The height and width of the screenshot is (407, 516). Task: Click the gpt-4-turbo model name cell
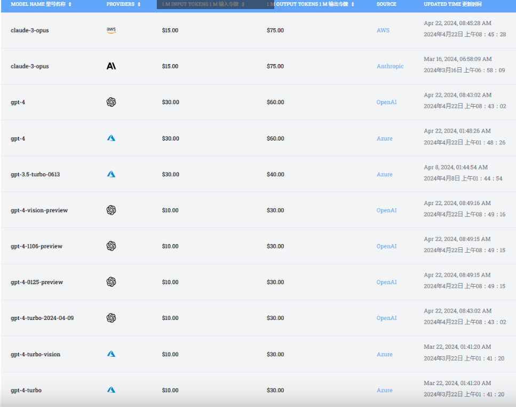[26, 390]
